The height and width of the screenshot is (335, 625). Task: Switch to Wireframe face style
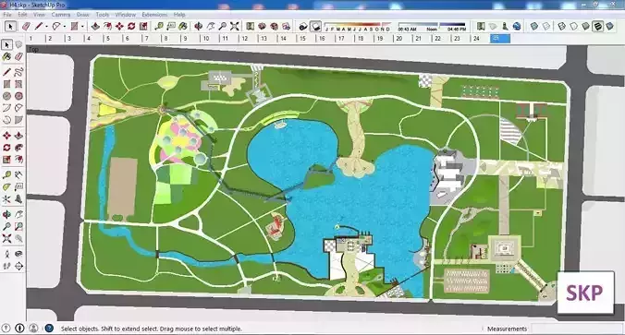pyautogui.click(x=561, y=26)
